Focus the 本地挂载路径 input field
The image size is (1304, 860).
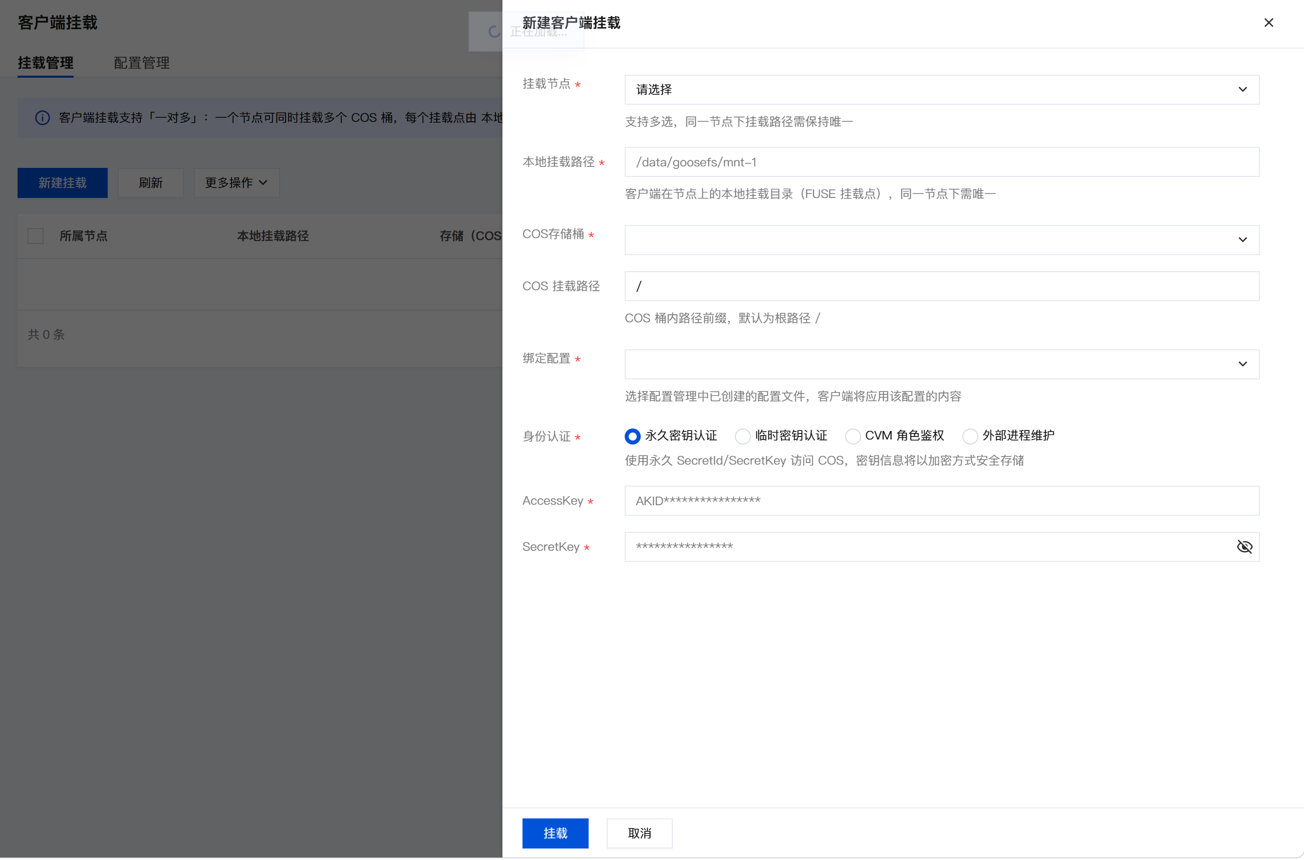pos(942,162)
